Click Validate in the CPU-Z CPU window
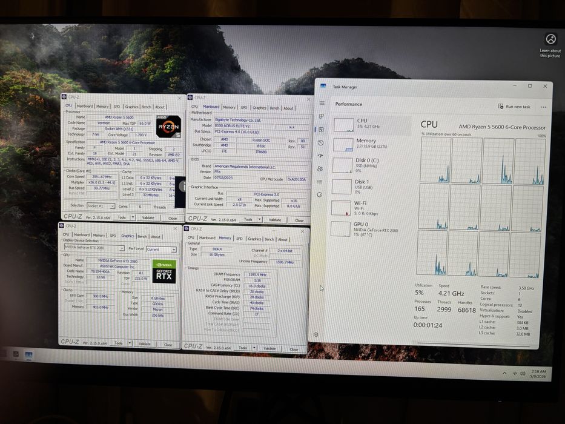The width and height of the screenshot is (565, 424). click(148, 218)
